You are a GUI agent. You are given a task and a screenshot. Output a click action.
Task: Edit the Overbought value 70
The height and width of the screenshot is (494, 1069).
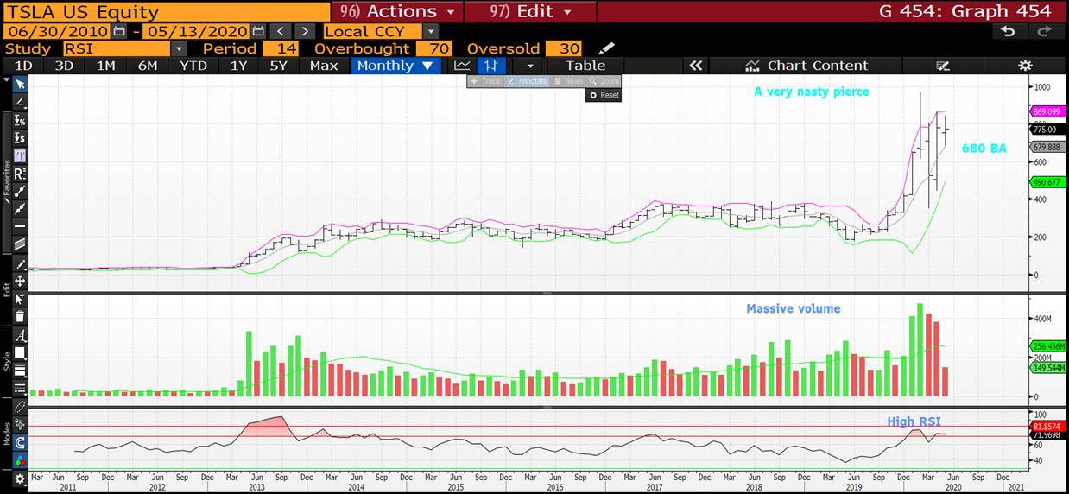[434, 48]
